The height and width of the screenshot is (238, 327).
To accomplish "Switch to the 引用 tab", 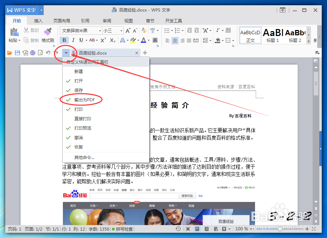I will 85,21.
